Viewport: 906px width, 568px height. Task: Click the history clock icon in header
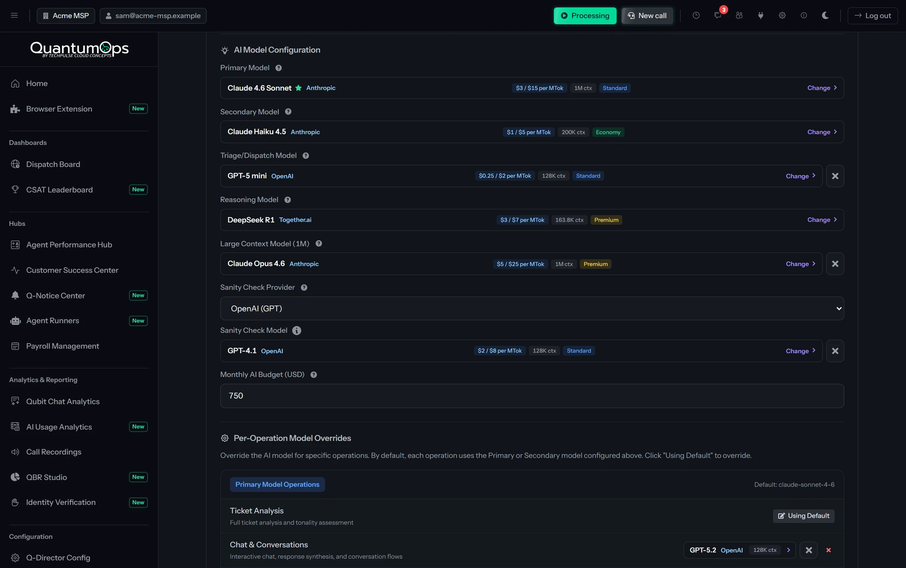(696, 15)
